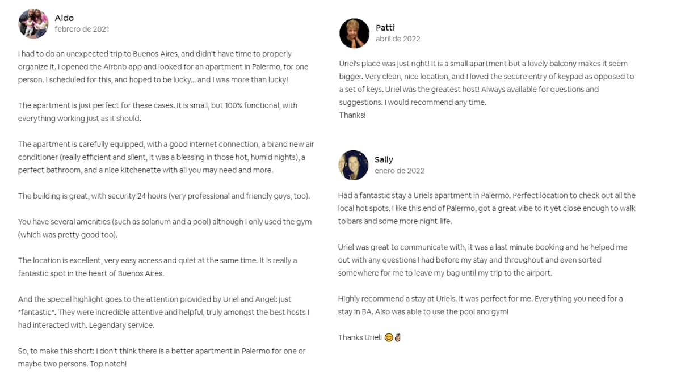The width and height of the screenshot is (681, 380).
Task: Click paragraph ending with 'Legendary service.'
Action: (165, 312)
